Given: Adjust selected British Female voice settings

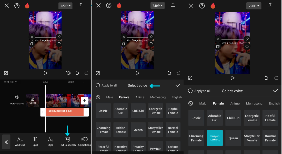Looking at the screenshot, I should 215,138.
